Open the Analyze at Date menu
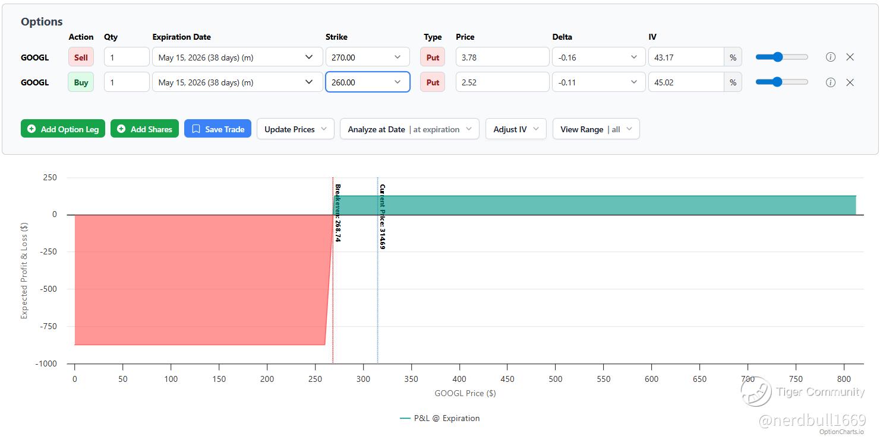Image resolution: width=883 pixels, height=440 pixels. click(x=409, y=129)
